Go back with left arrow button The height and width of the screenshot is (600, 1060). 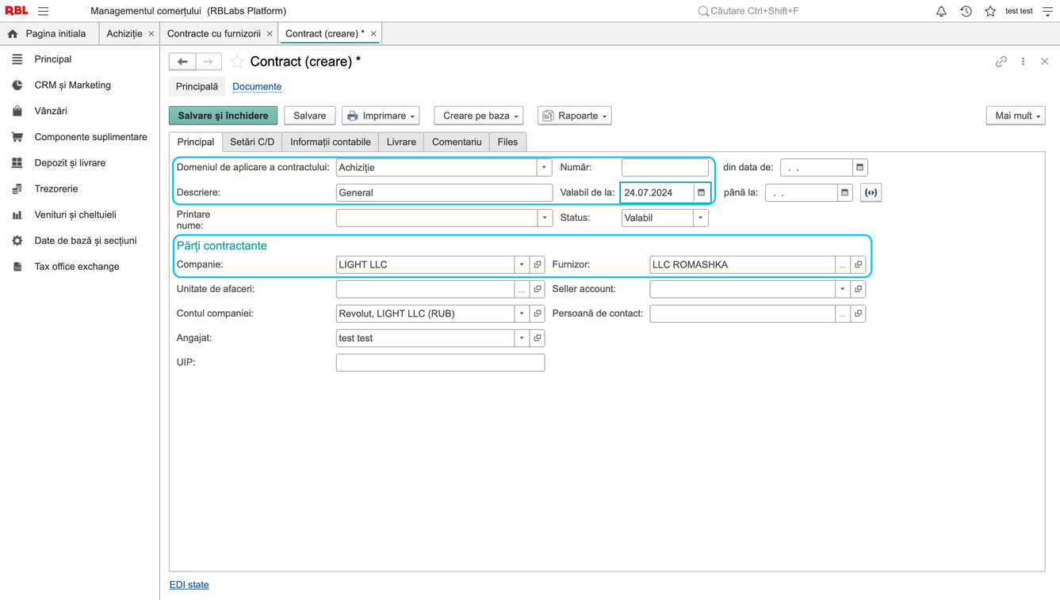[x=182, y=62]
